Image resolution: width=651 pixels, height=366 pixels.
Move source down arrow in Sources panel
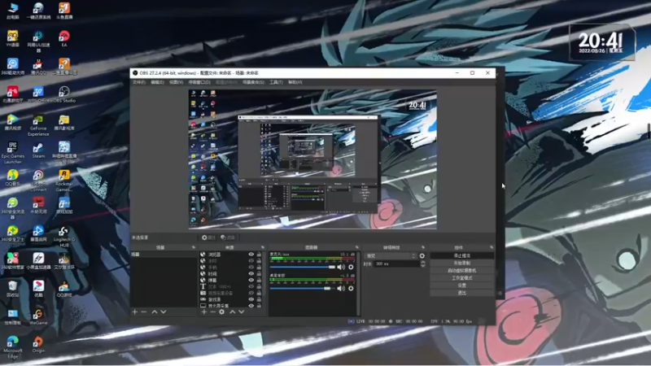pyautogui.click(x=241, y=312)
